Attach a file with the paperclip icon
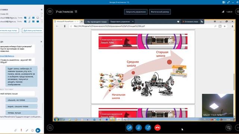239x134 pixels. (15, 130)
